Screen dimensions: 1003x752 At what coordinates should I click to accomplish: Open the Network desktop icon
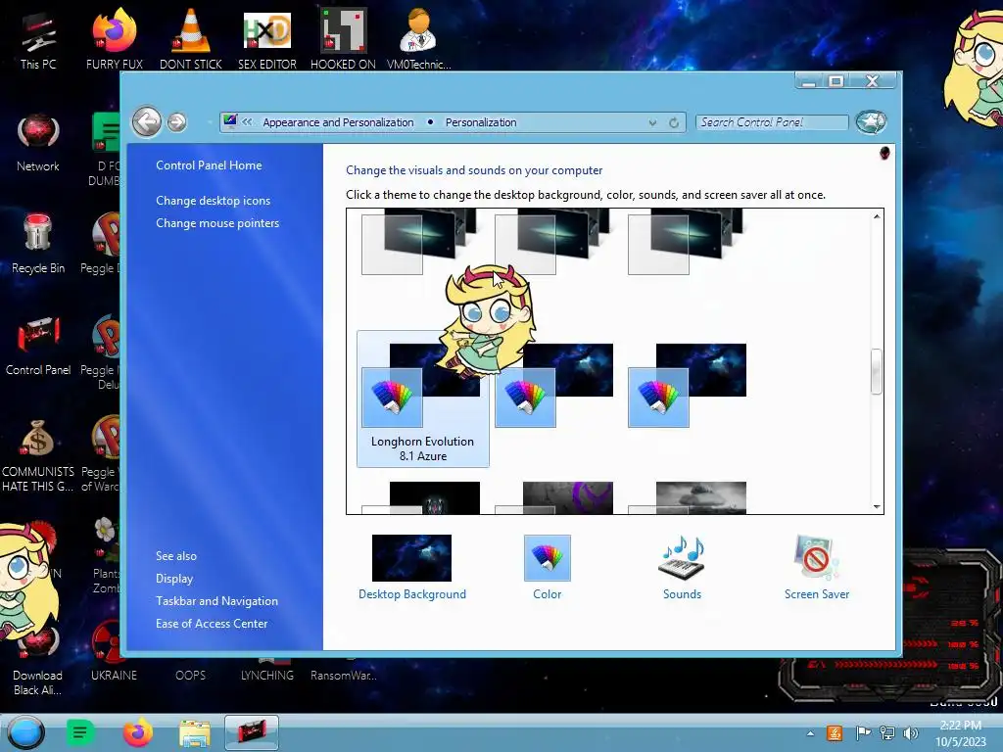pyautogui.click(x=38, y=143)
